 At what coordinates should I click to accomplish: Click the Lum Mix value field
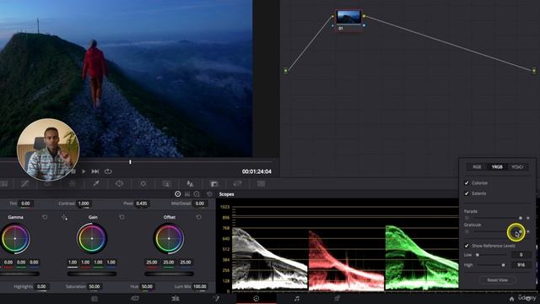pyautogui.click(x=200, y=286)
